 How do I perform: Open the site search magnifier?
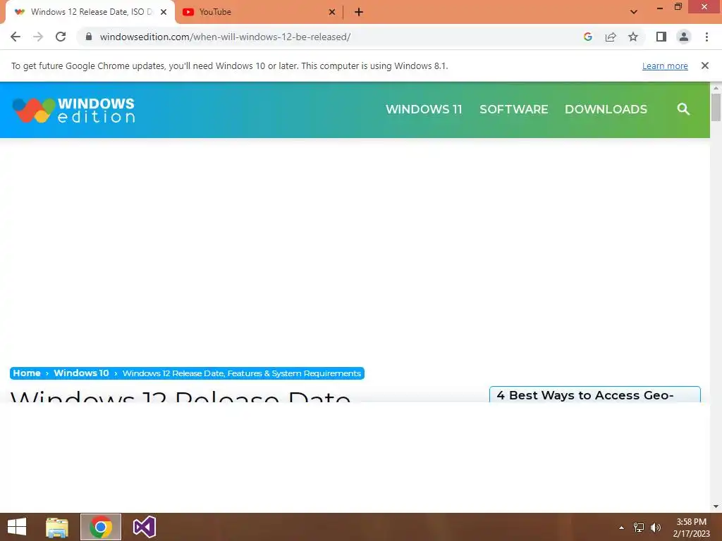pyautogui.click(x=683, y=109)
